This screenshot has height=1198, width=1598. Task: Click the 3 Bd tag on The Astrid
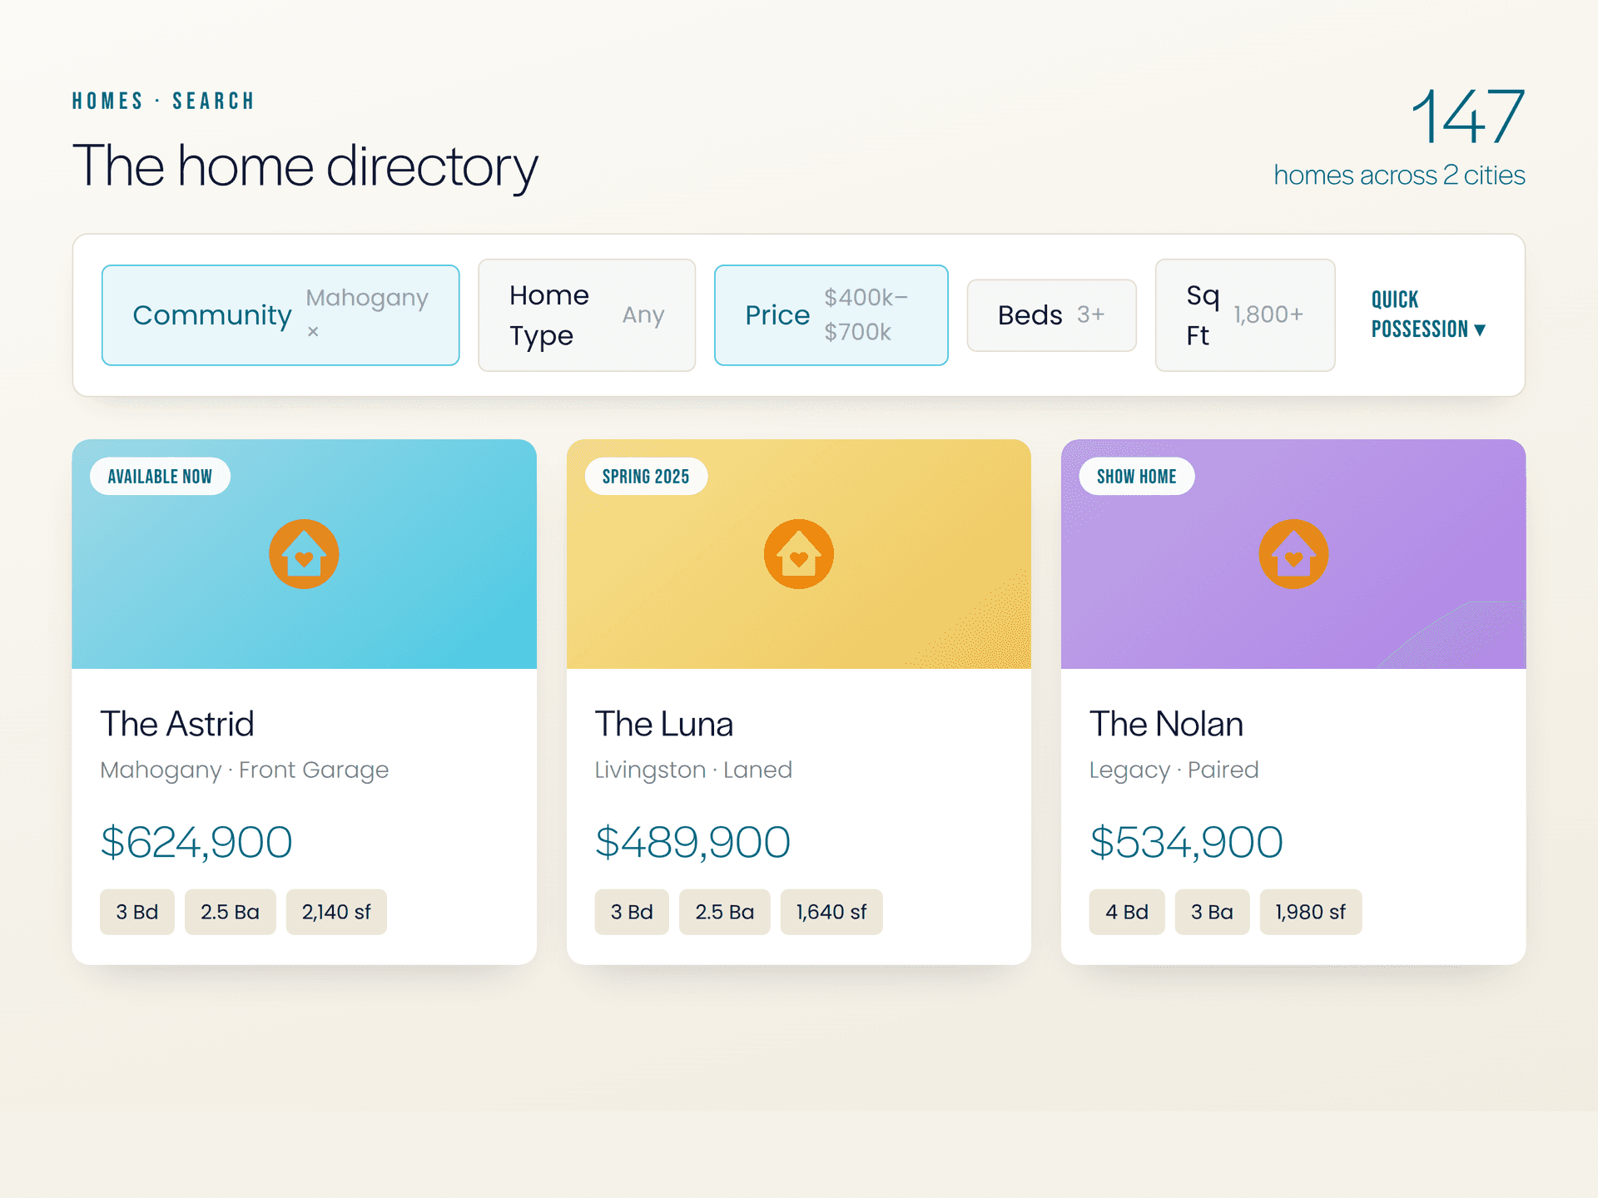[137, 912]
